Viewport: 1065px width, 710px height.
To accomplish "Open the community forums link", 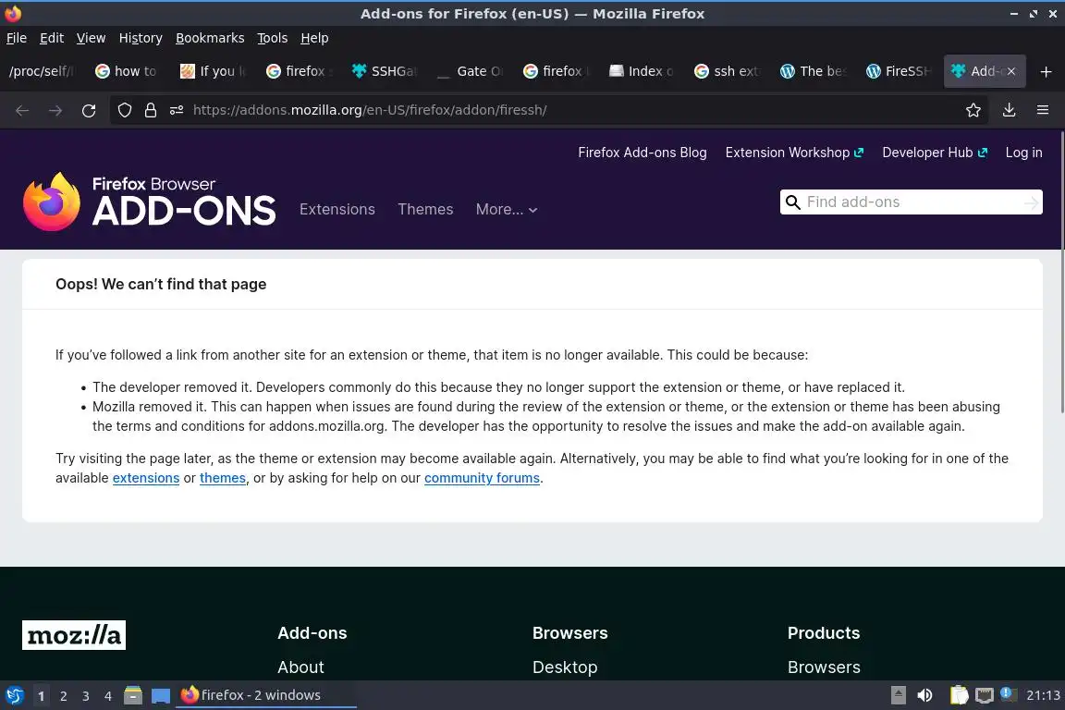I will tap(482, 478).
